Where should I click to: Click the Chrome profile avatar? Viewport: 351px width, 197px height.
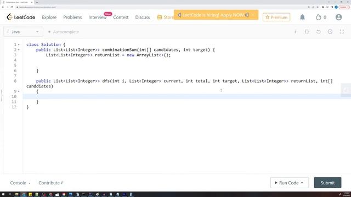pyautogui.click(x=336, y=7)
